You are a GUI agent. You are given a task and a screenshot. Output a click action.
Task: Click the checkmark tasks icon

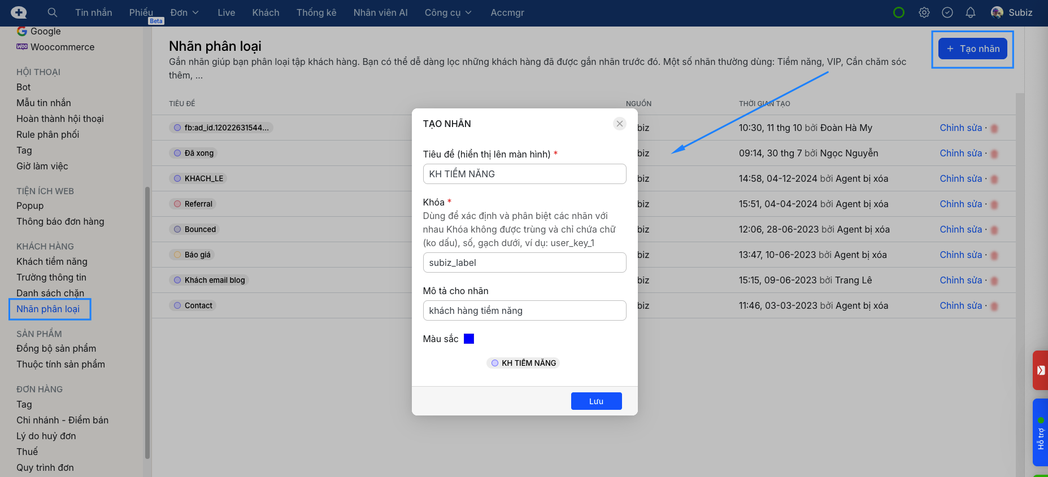(947, 12)
